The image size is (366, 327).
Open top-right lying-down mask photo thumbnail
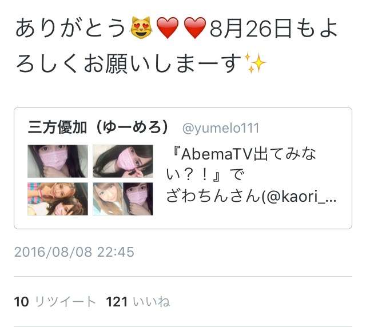(123, 161)
